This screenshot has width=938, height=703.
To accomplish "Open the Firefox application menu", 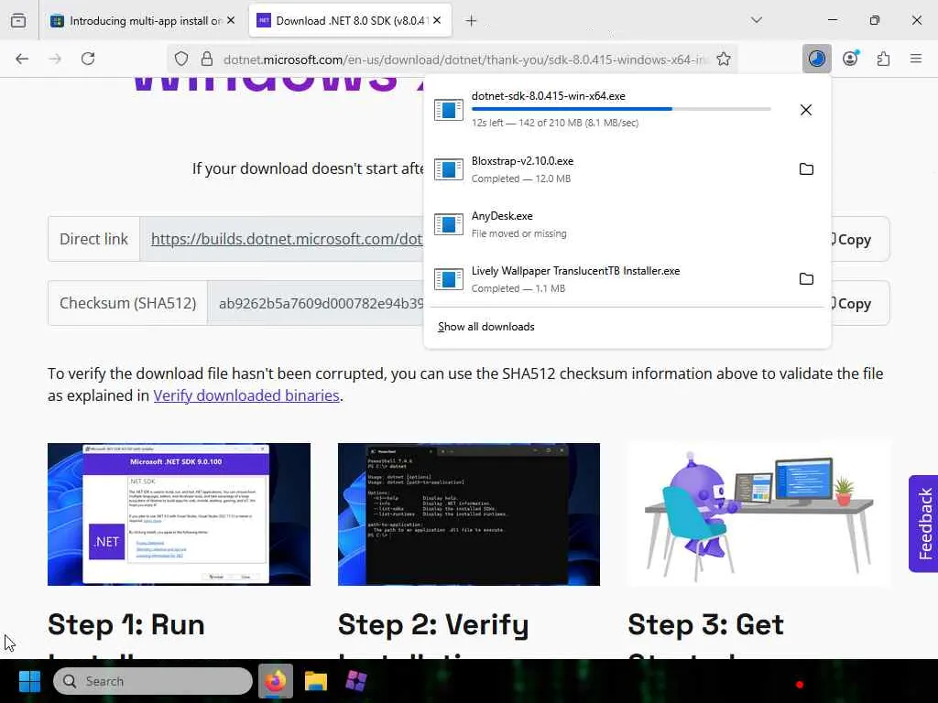I will click(x=916, y=59).
